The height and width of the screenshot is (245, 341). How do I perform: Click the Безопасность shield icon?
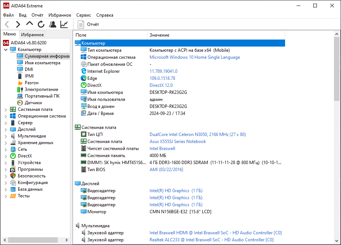(13, 176)
